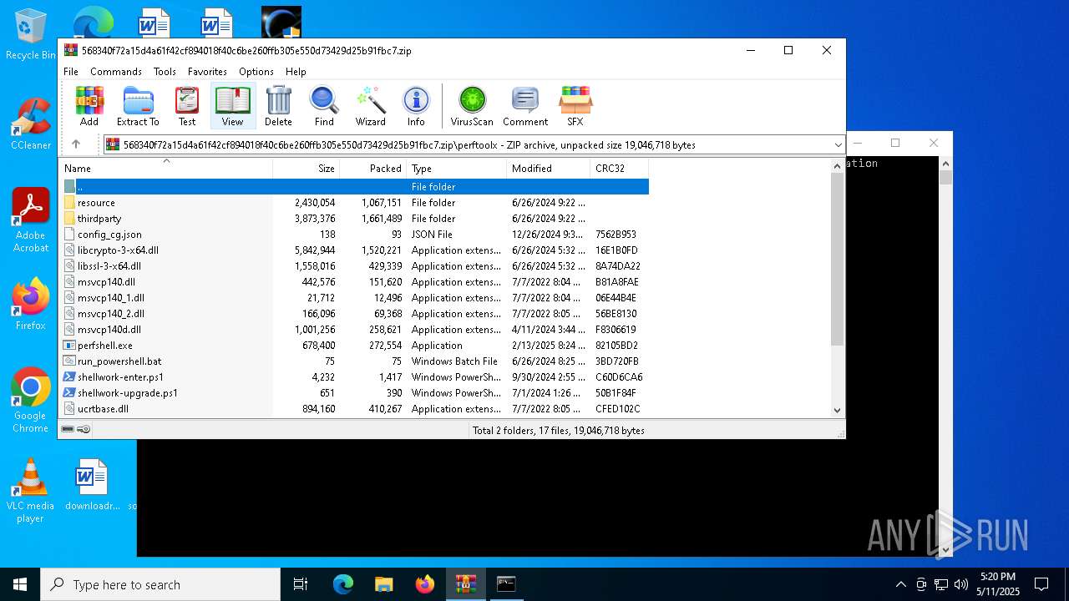Launch Google Chrome desktop shortcut
The width and height of the screenshot is (1069, 601).
(x=31, y=400)
